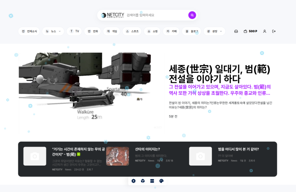Open the settings gear in bottom toolbar
Viewport: 296px width, 192px height.
[x=134, y=181]
